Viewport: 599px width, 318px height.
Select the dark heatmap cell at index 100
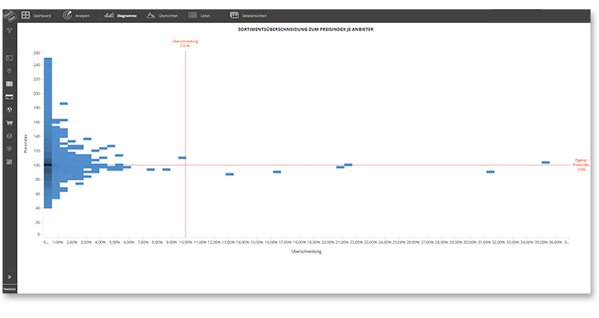tap(47, 165)
